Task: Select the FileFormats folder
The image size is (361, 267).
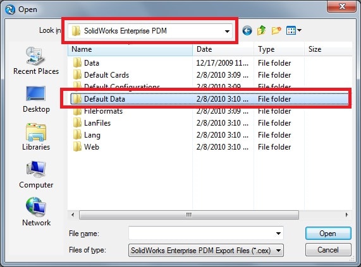Action: point(103,111)
